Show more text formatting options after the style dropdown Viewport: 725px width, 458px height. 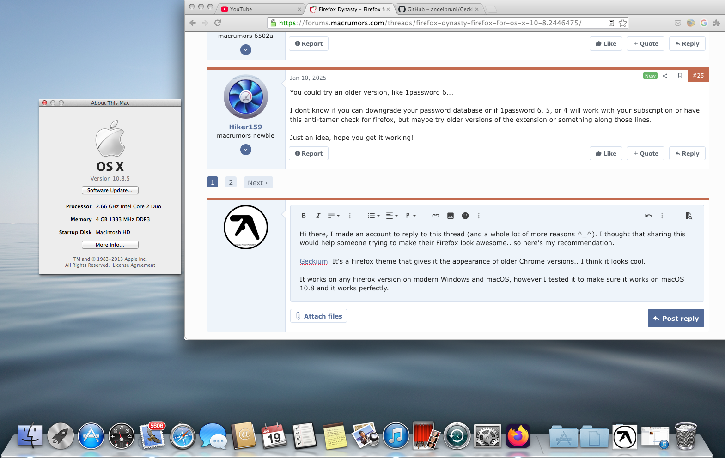coord(350,216)
